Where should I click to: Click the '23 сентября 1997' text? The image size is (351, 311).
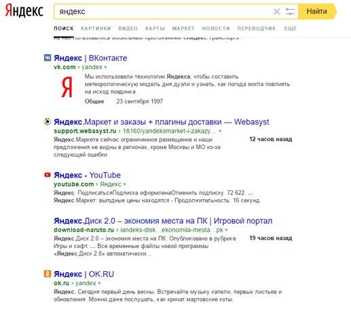pos(140,102)
